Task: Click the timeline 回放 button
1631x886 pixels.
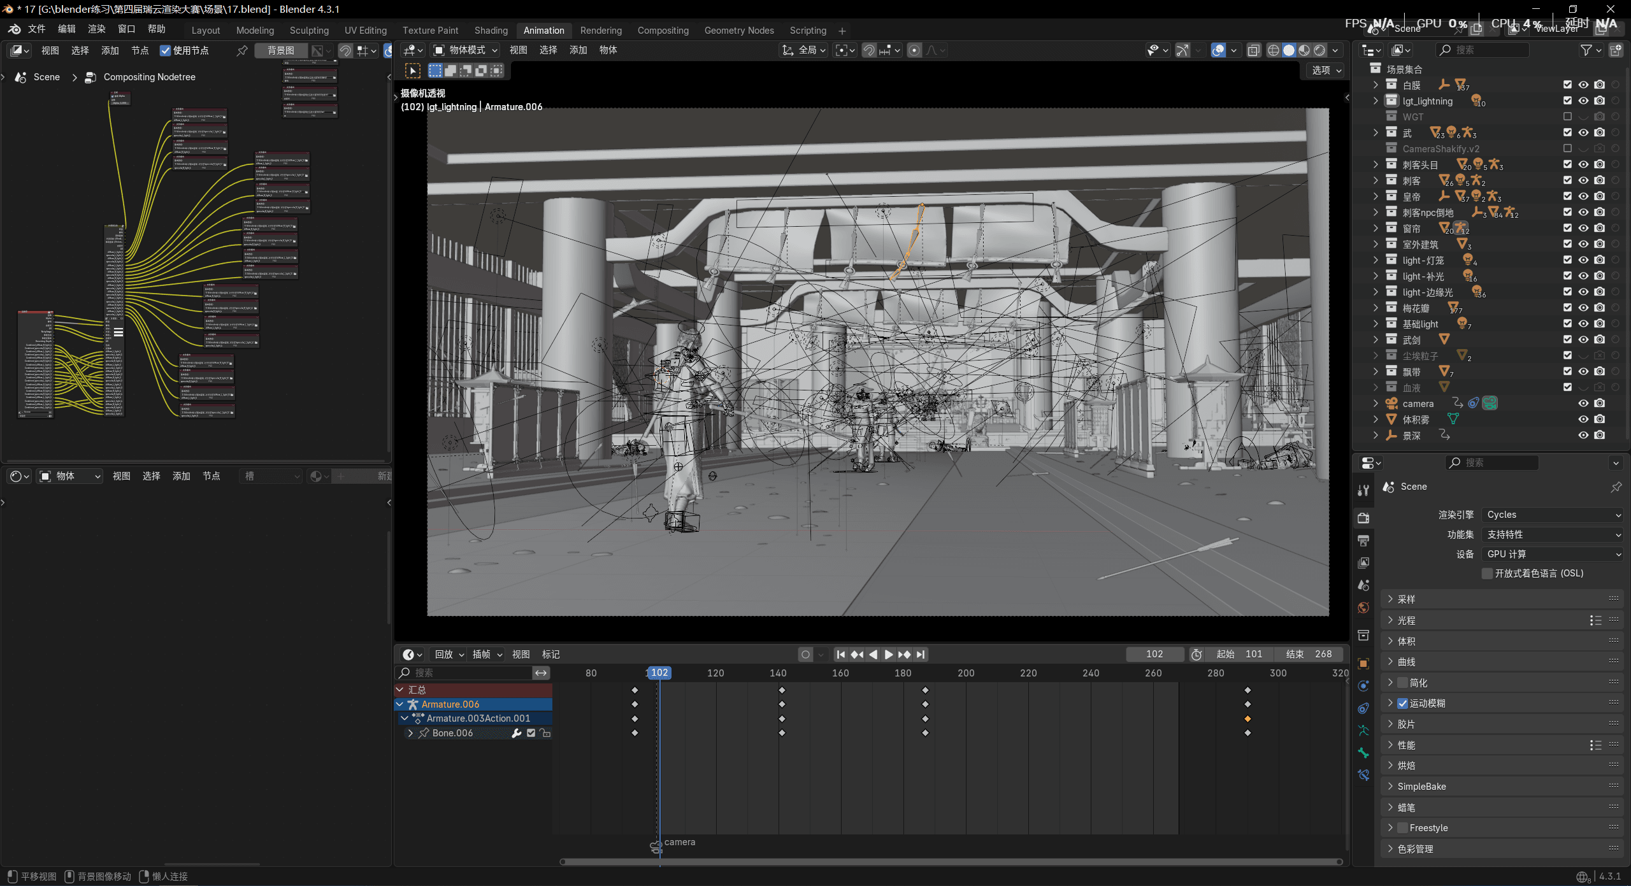Action: point(449,654)
